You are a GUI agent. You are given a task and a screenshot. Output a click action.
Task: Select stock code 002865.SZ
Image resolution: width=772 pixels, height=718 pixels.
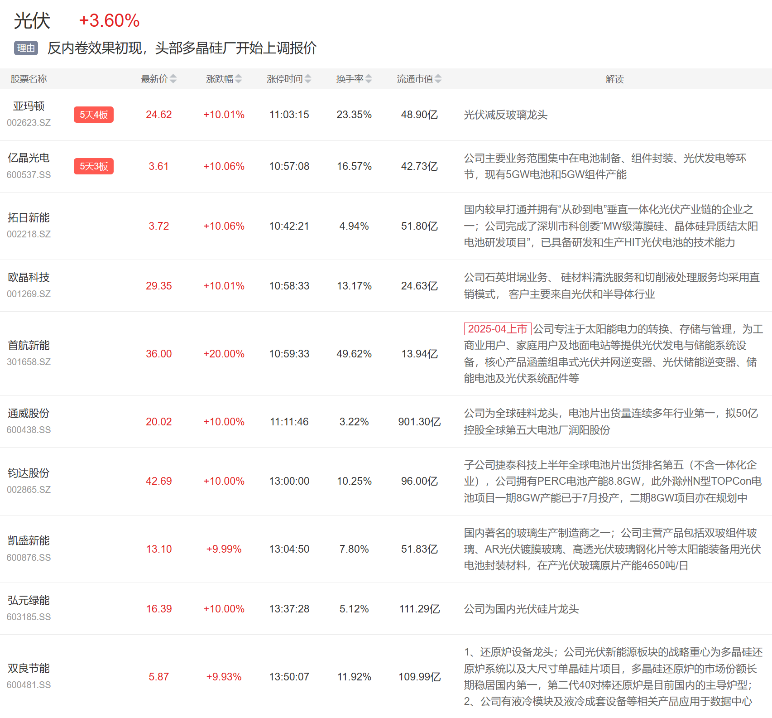click(29, 490)
